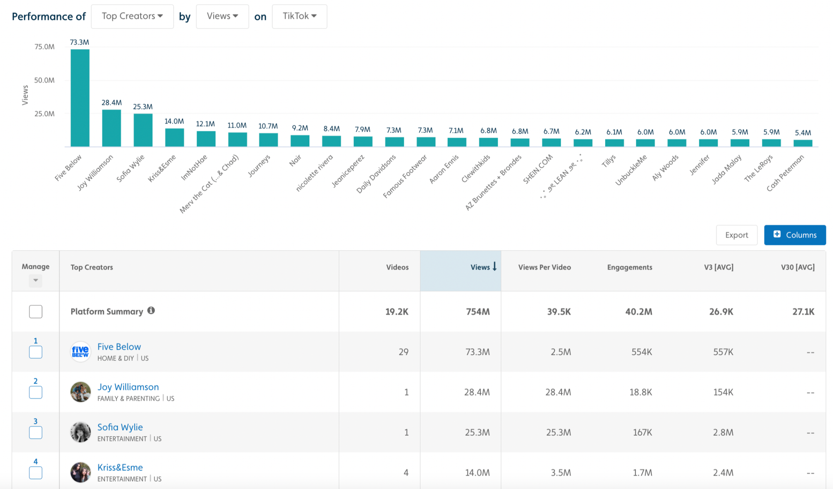Expand the Manage column dropdown arrow
This screenshot has width=833, height=489.
click(35, 280)
